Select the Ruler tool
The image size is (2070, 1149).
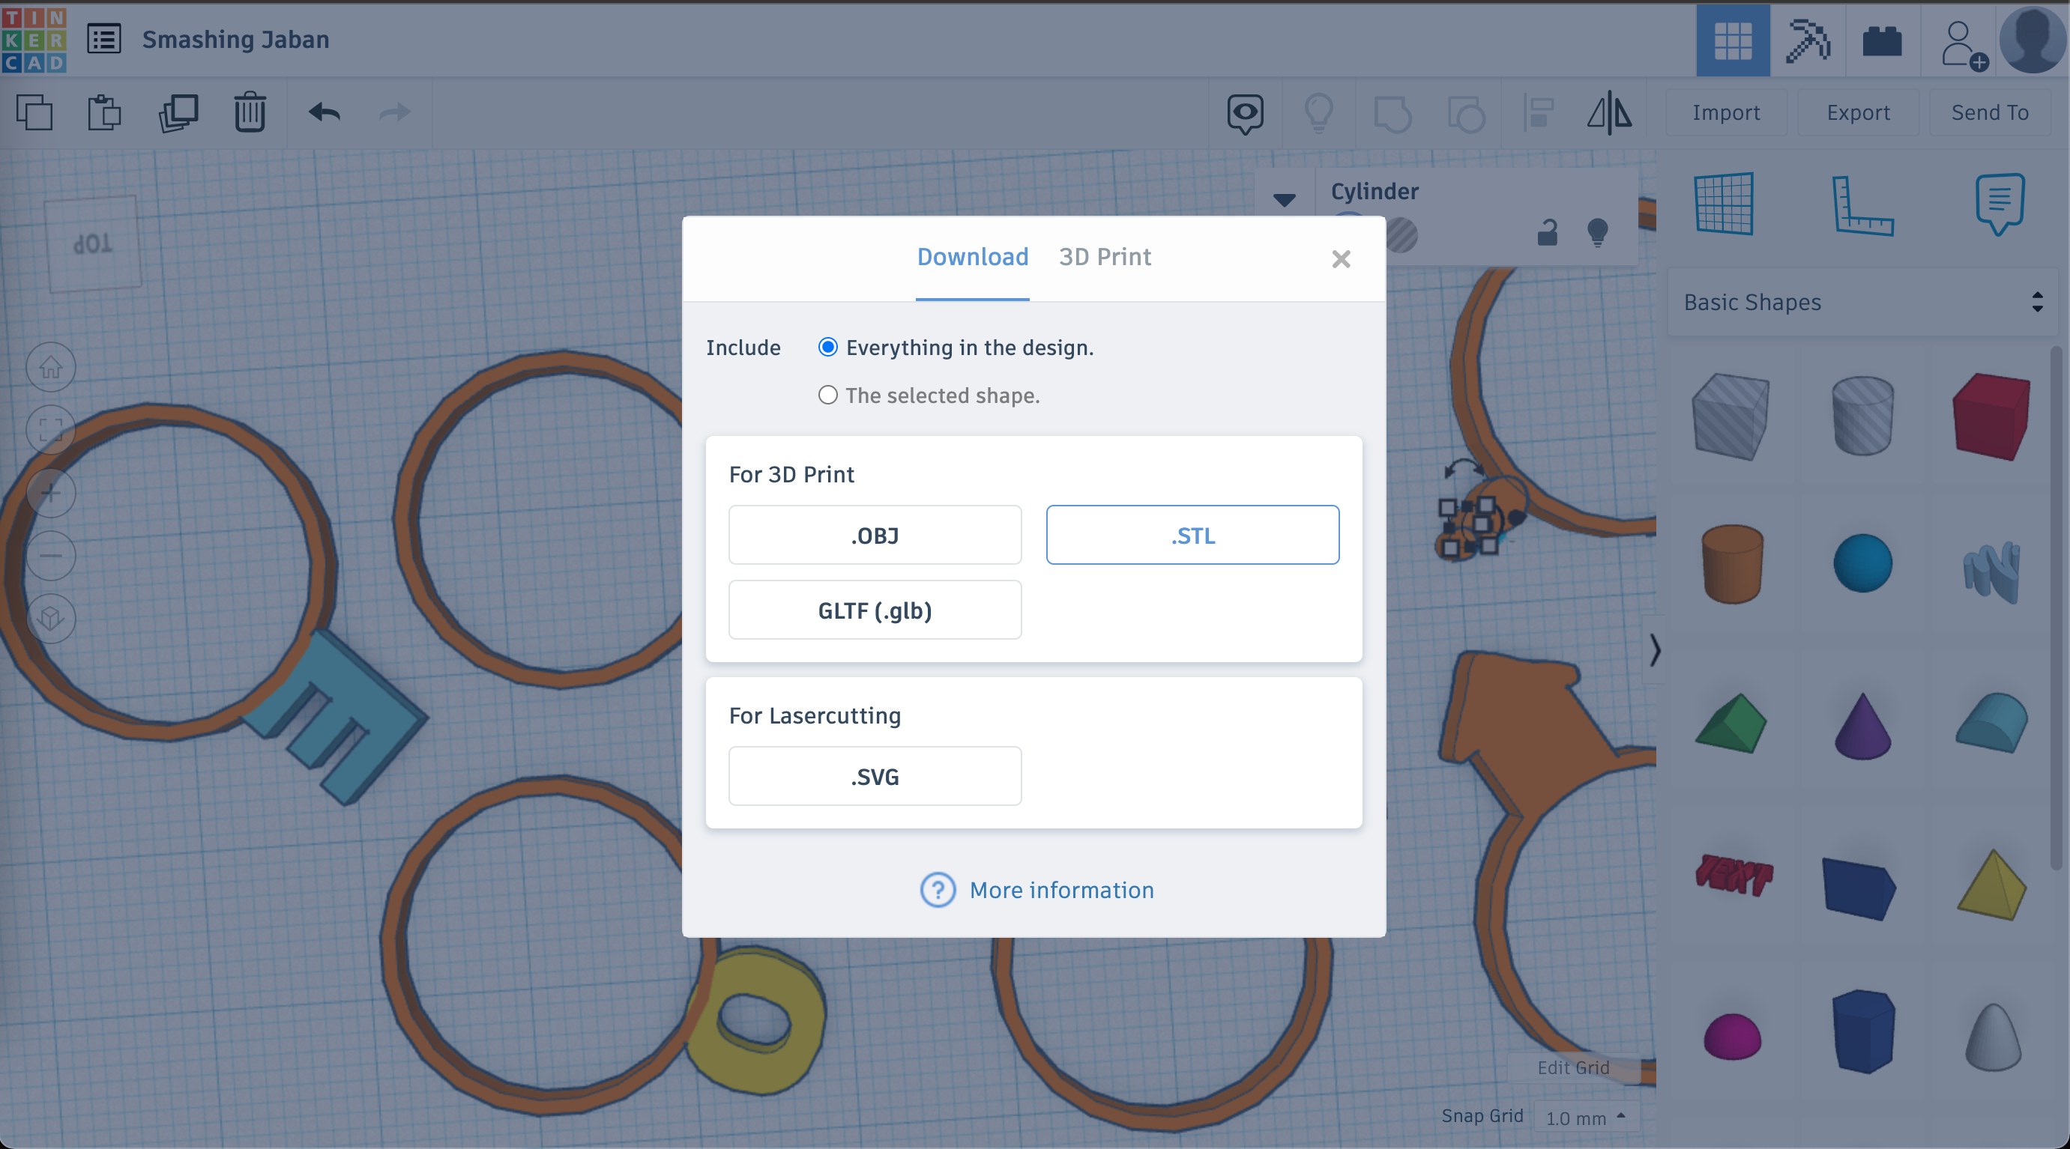(x=1861, y=204)
